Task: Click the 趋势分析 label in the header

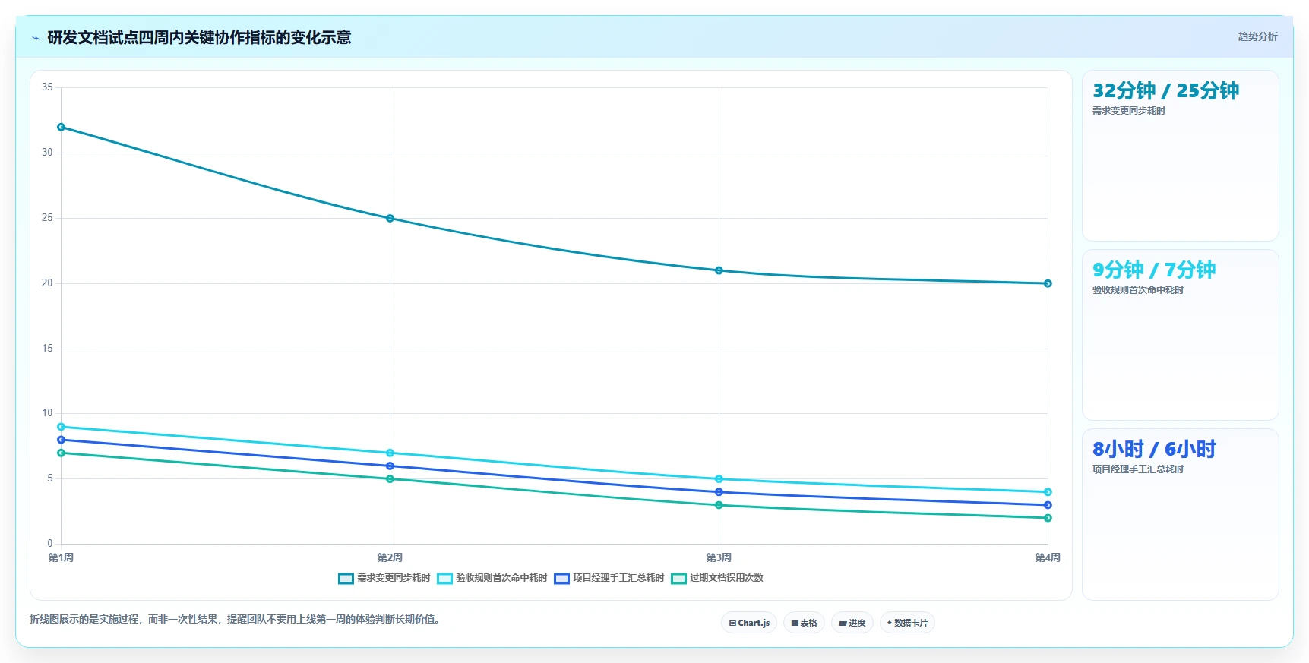Action: click(x=1257, y=36)
